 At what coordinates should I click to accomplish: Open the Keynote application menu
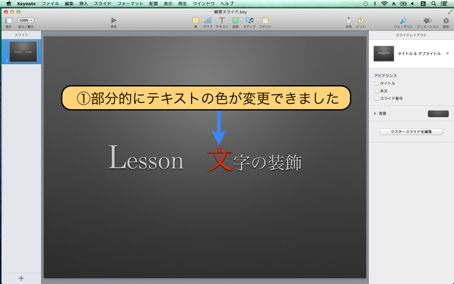click(x=26, y=4)
